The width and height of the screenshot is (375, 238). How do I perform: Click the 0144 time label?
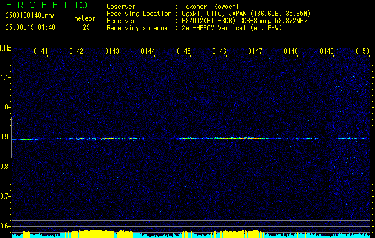(x=148, y=51)
